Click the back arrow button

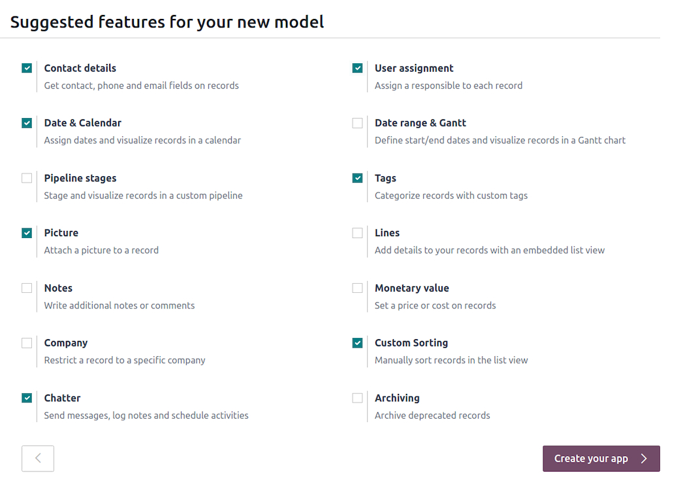pyautogui.click(x=37, y=459)
